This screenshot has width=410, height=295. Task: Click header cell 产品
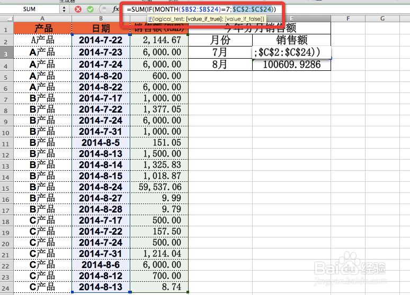coord(42,28)
